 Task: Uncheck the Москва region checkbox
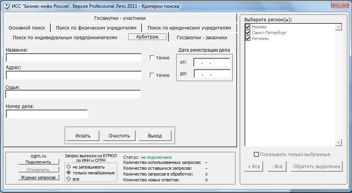pyautogui.click(x=248, y=27)
